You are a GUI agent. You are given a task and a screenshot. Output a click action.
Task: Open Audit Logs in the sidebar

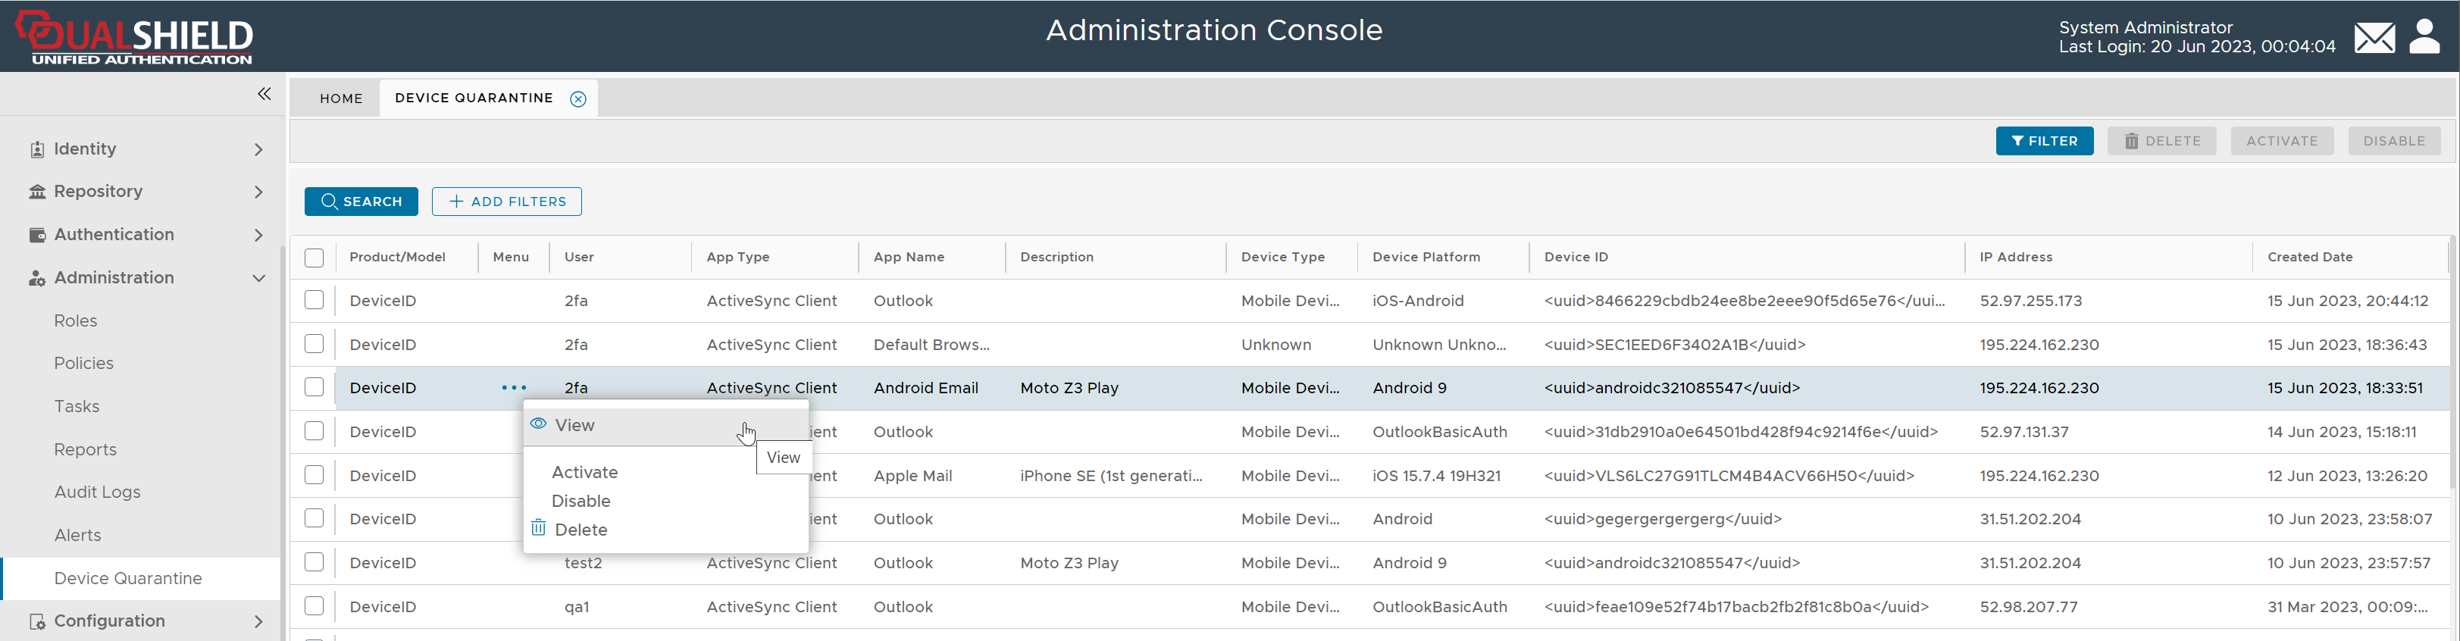98,492
